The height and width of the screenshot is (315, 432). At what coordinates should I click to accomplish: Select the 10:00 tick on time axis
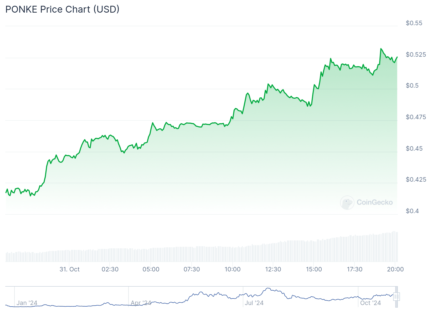click(x=233, y=269)
